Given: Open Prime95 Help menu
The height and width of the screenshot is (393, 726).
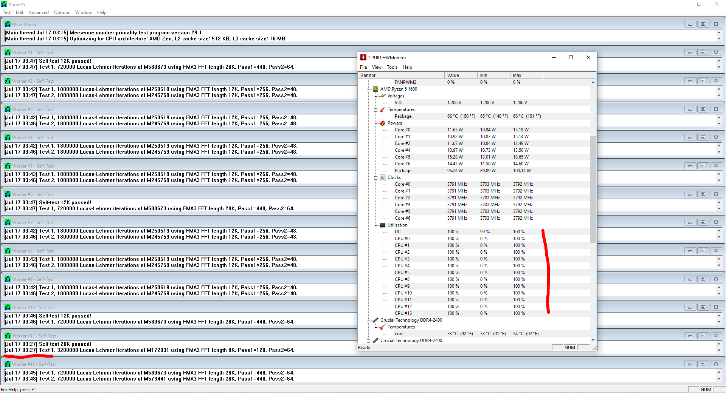Looking at the screenshot, I should 102,12.
